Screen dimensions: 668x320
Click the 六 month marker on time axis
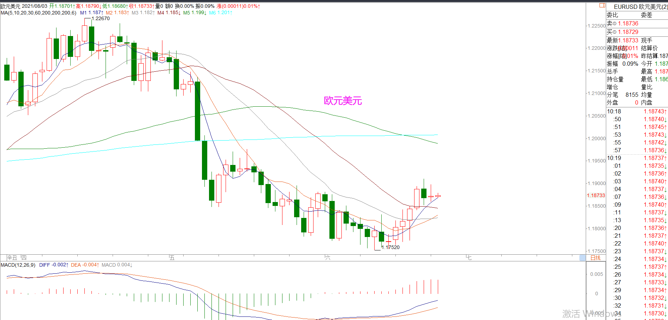click(x=328, y=258)
